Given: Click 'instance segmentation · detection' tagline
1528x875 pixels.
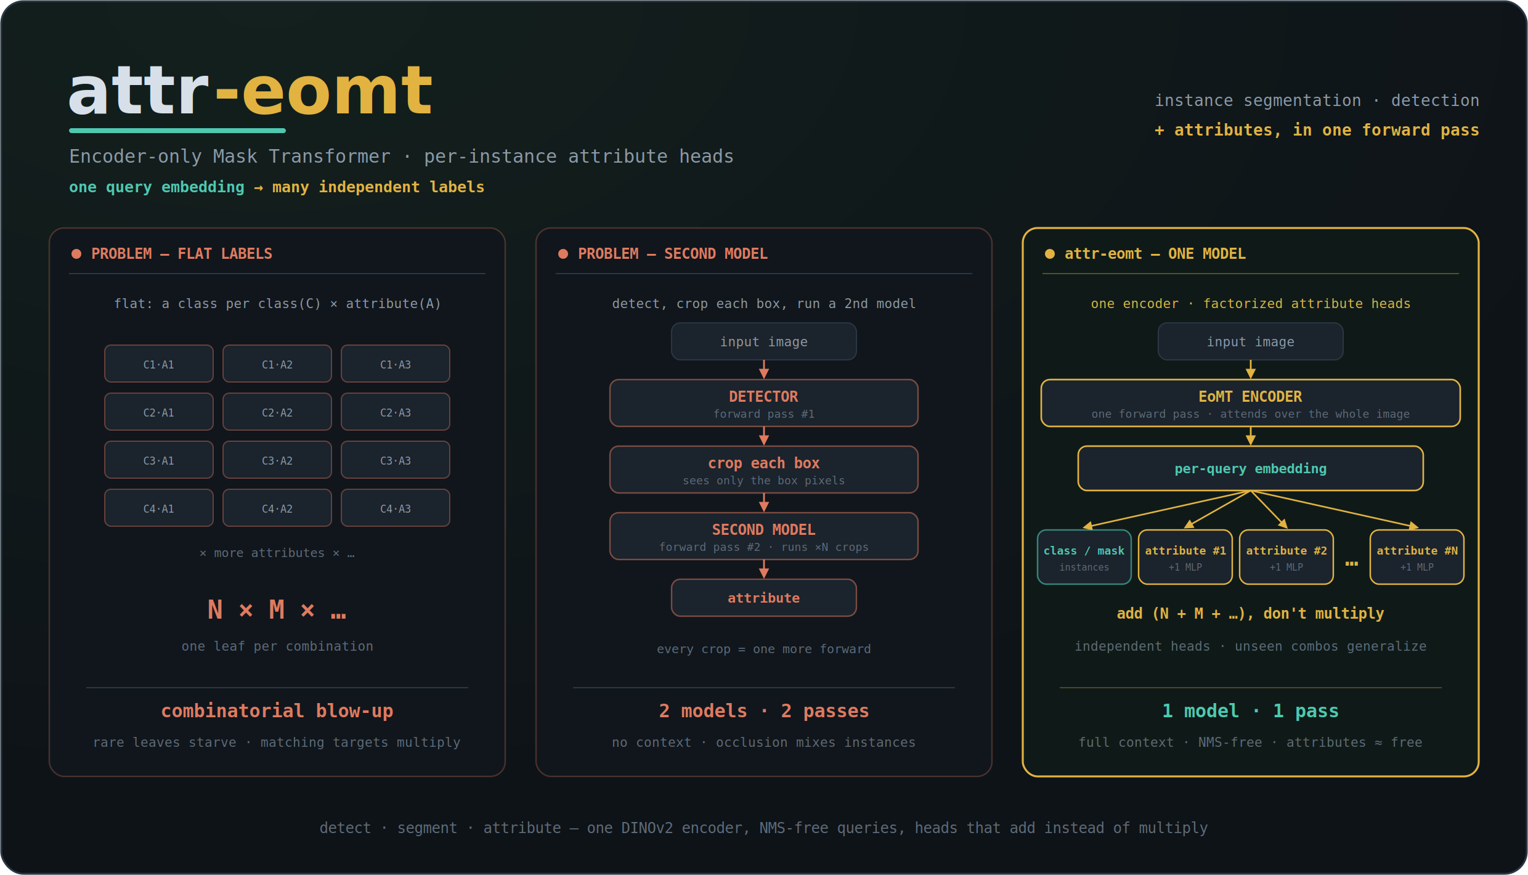Looking at the screenshot, I should [1317, 100].
